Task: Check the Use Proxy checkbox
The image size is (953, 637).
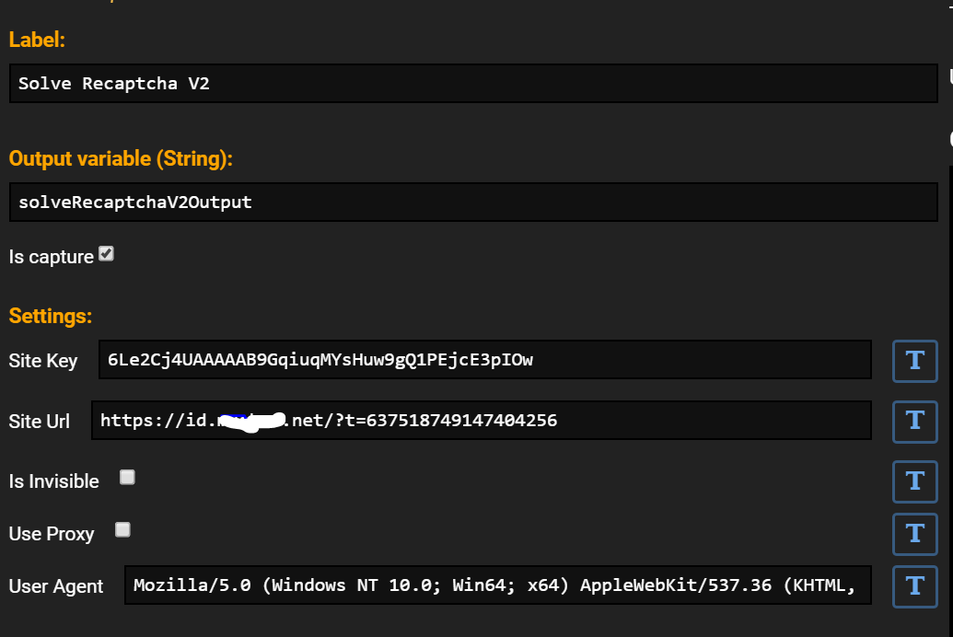Action: click(122, 530)
